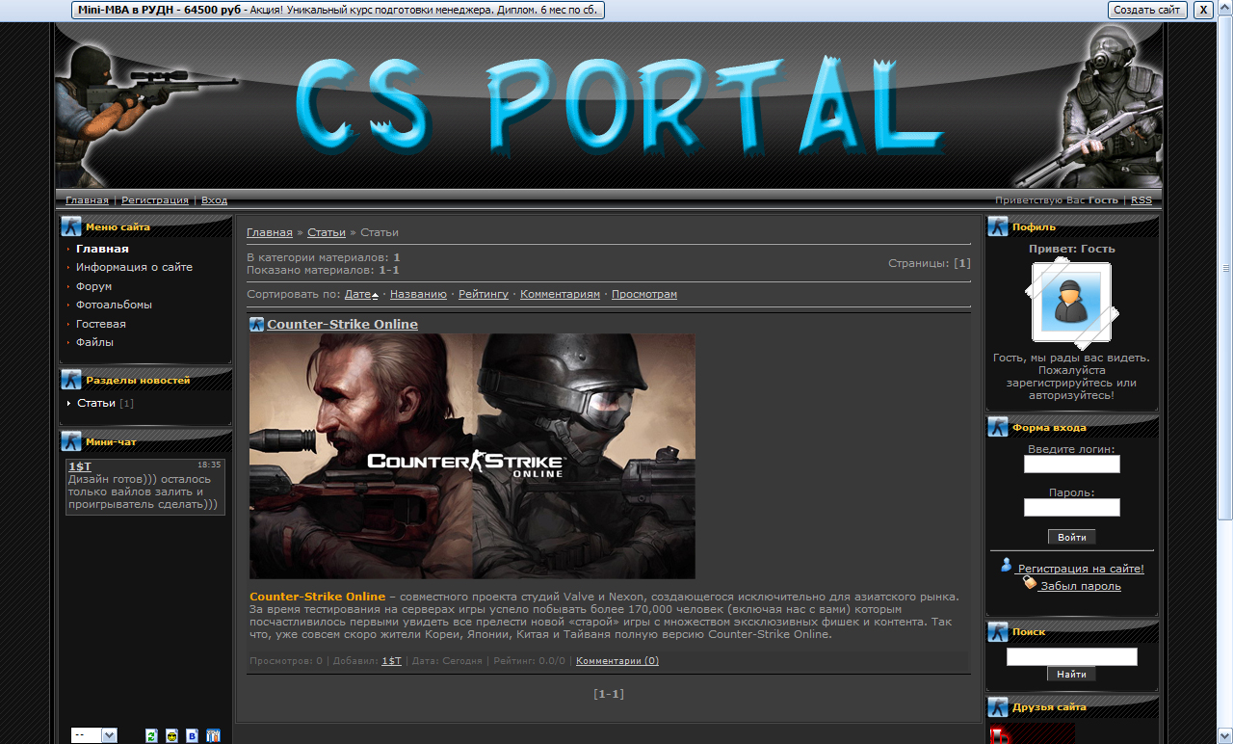The image size is (1233, 744).
Task: Click the Создать сайт button
Action: [1146, 10]
